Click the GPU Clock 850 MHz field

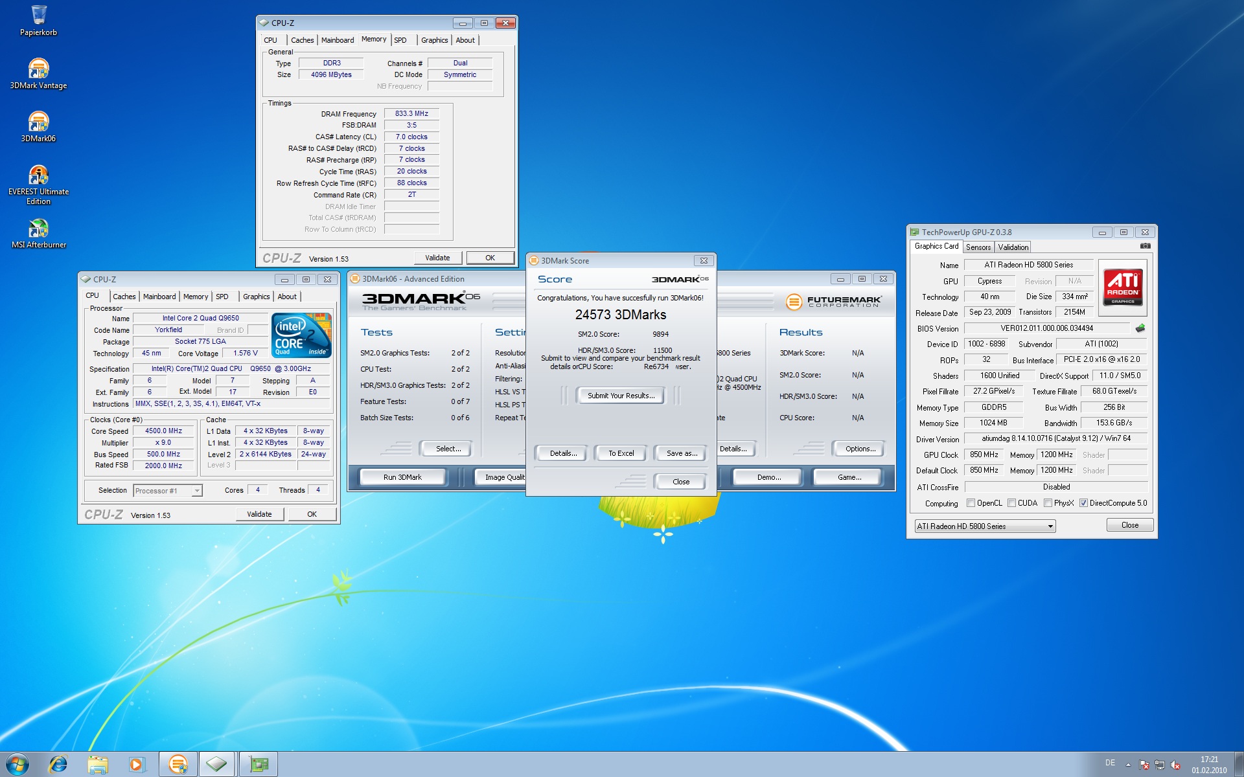[984, 455]
